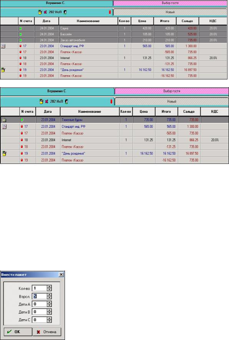The image size is (229, 340).
Task: Click the pink cross icon in upper 282 НсП tab
Action: click(x=45, y=12)
